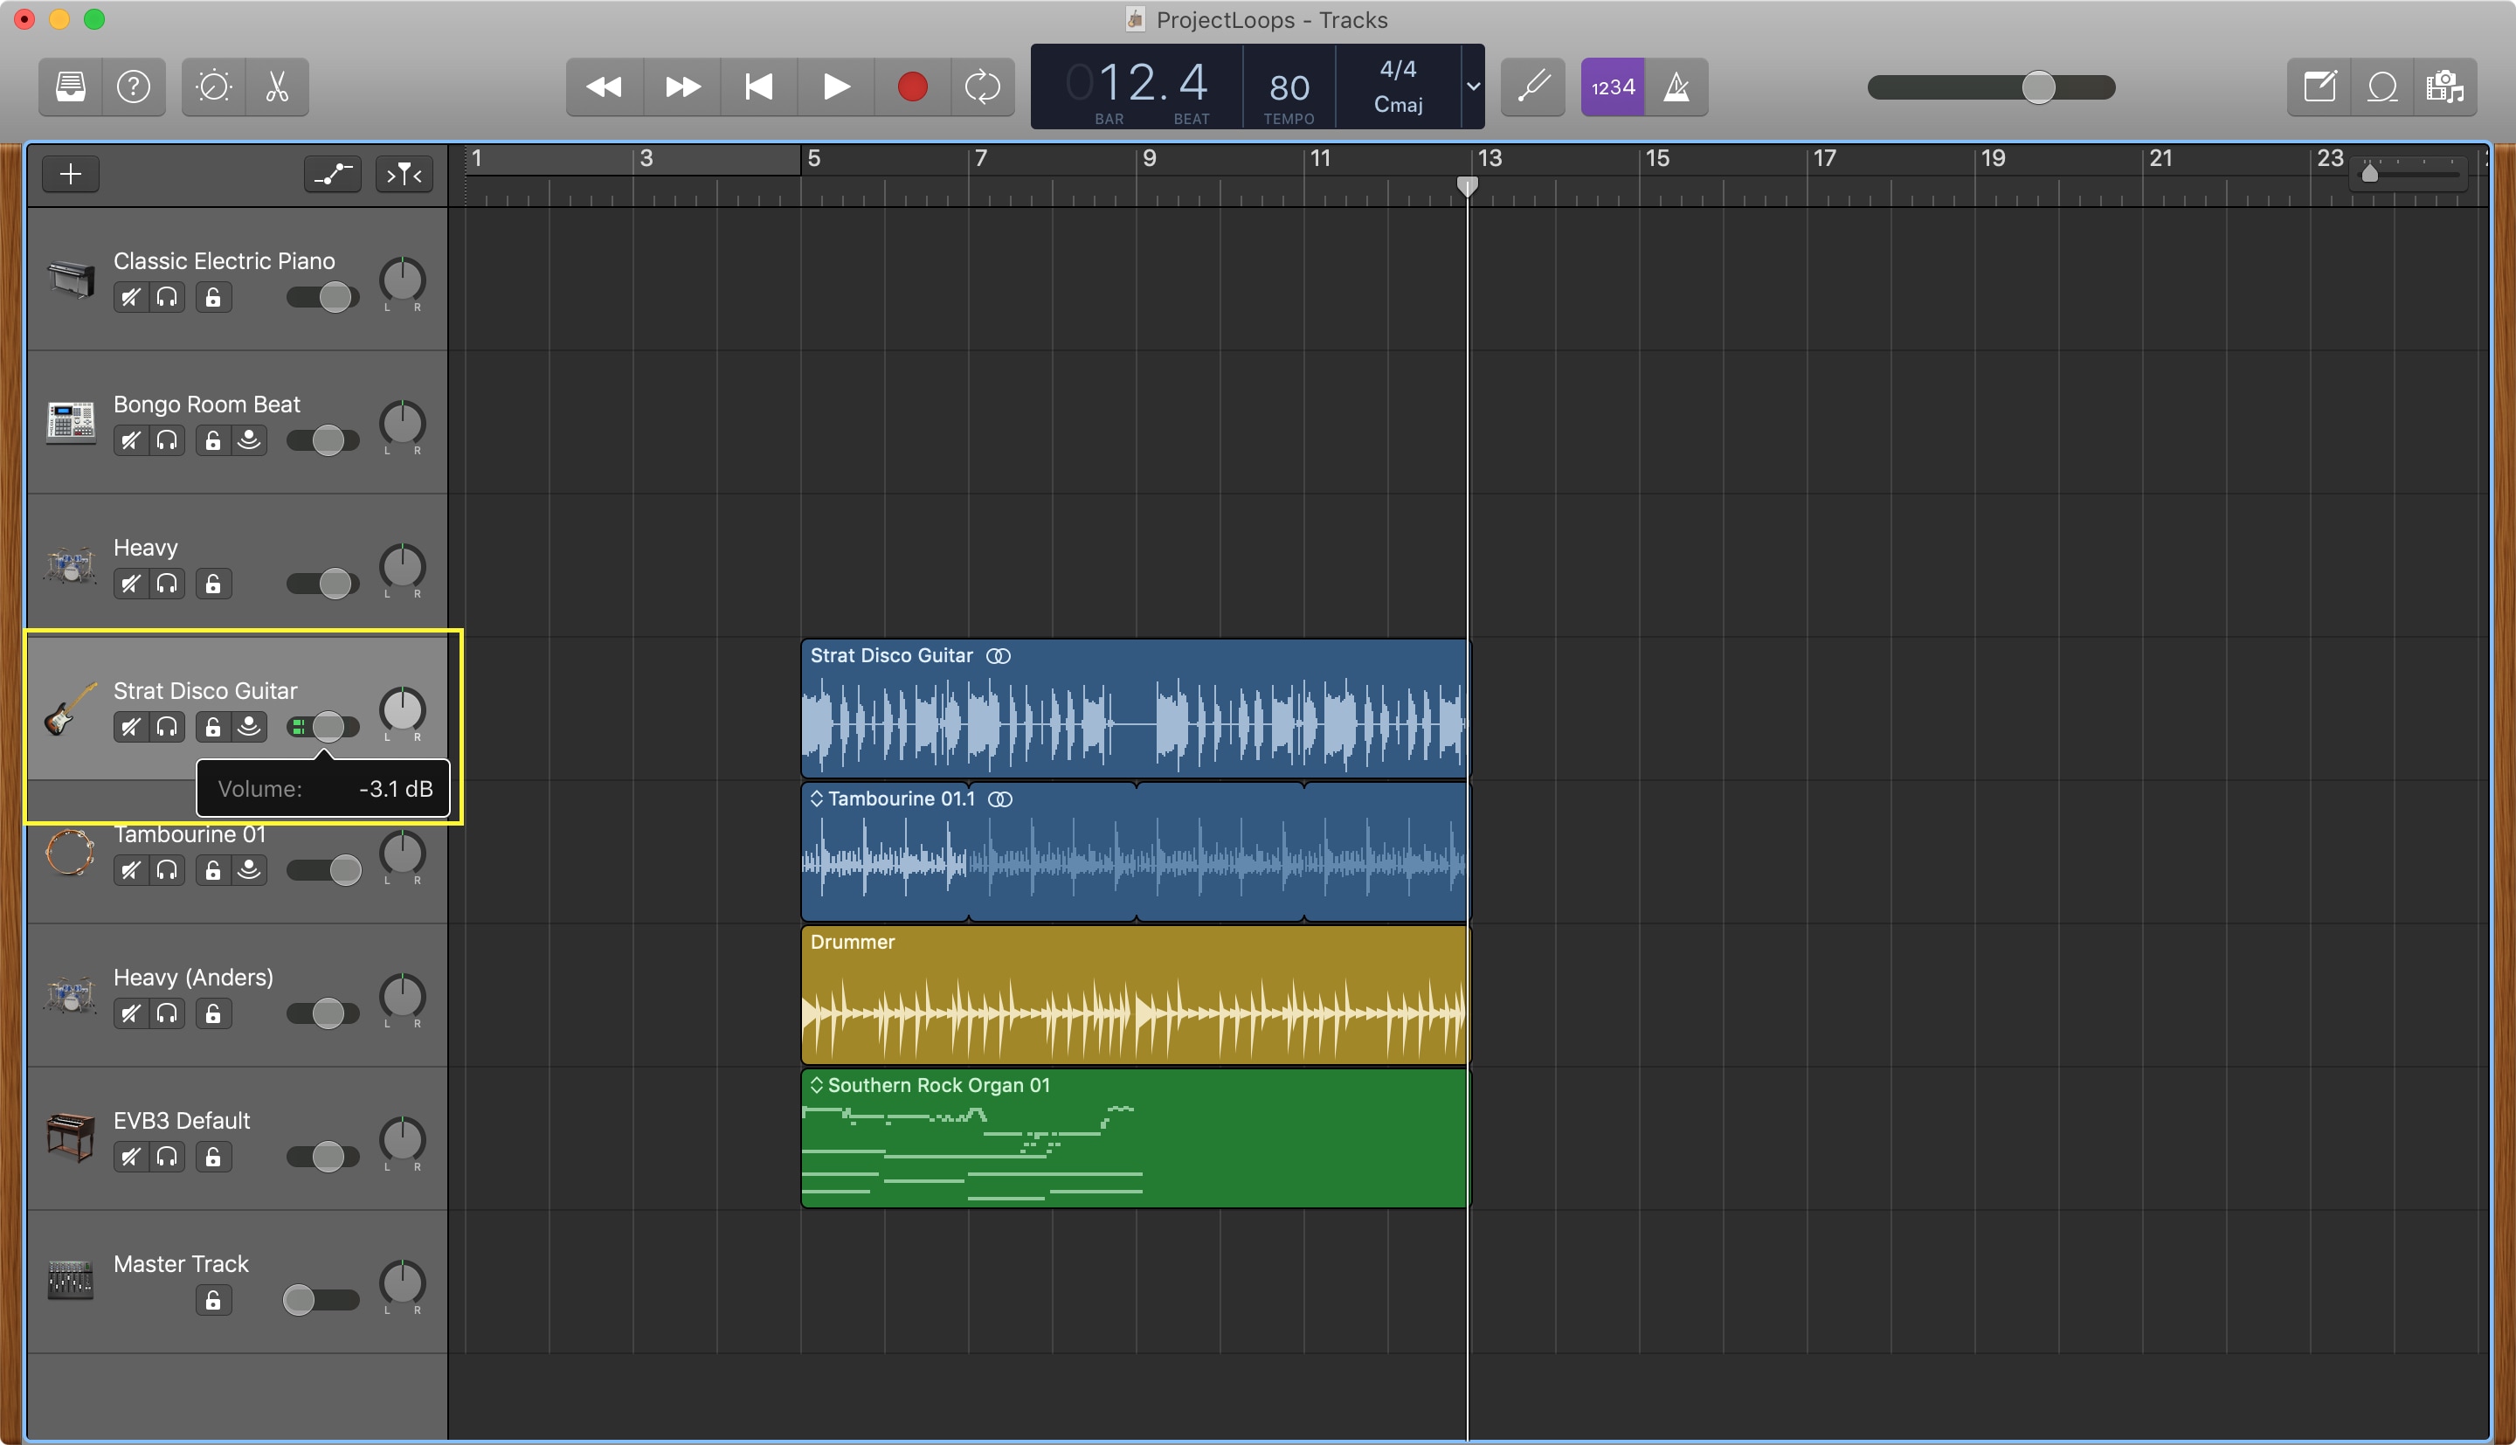Toggle Catch Playhead button
Screen dimensions: 2516x1445
point(404,175)
